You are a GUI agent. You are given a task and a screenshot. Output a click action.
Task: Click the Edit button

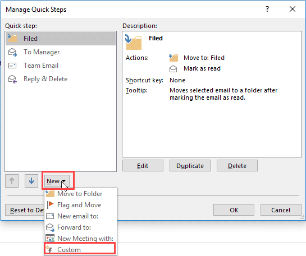point(143,166)
